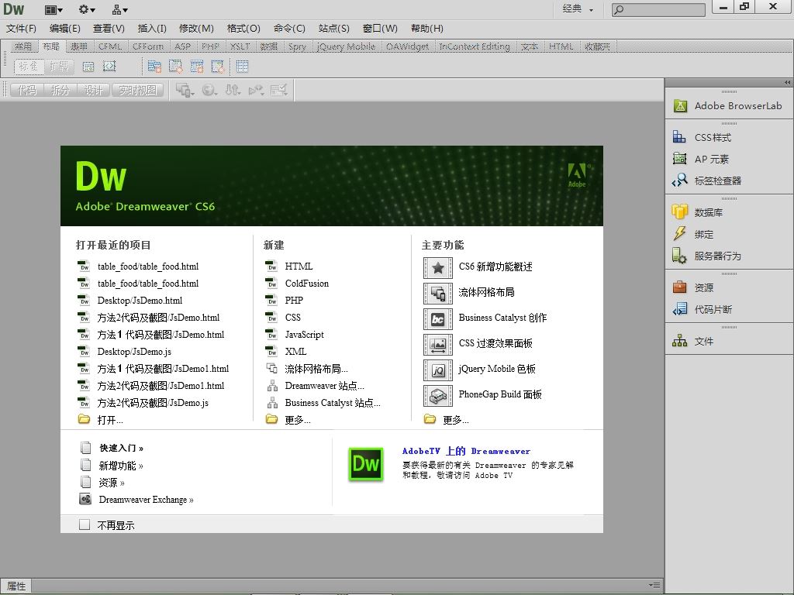This screenshot has width=794, height=595.
Task: Open the 标签检查器 panel
Action: [x=706, y=181]
